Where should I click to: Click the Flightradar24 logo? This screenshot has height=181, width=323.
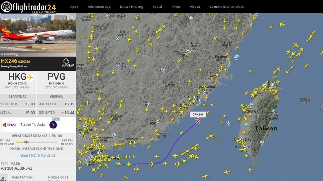click(29, 7)
